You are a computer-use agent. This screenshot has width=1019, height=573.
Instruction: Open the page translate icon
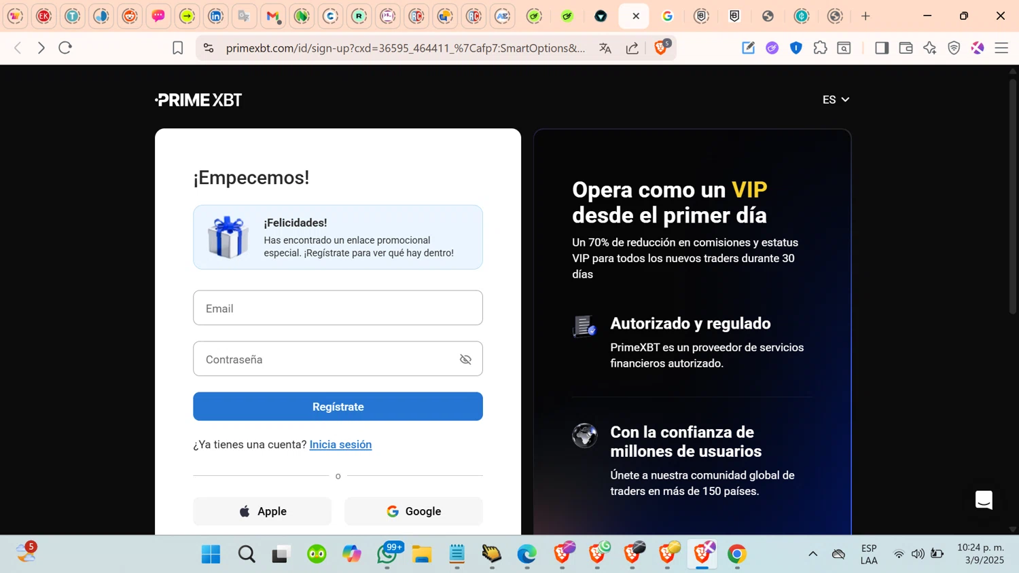click(x=605, y=48)
